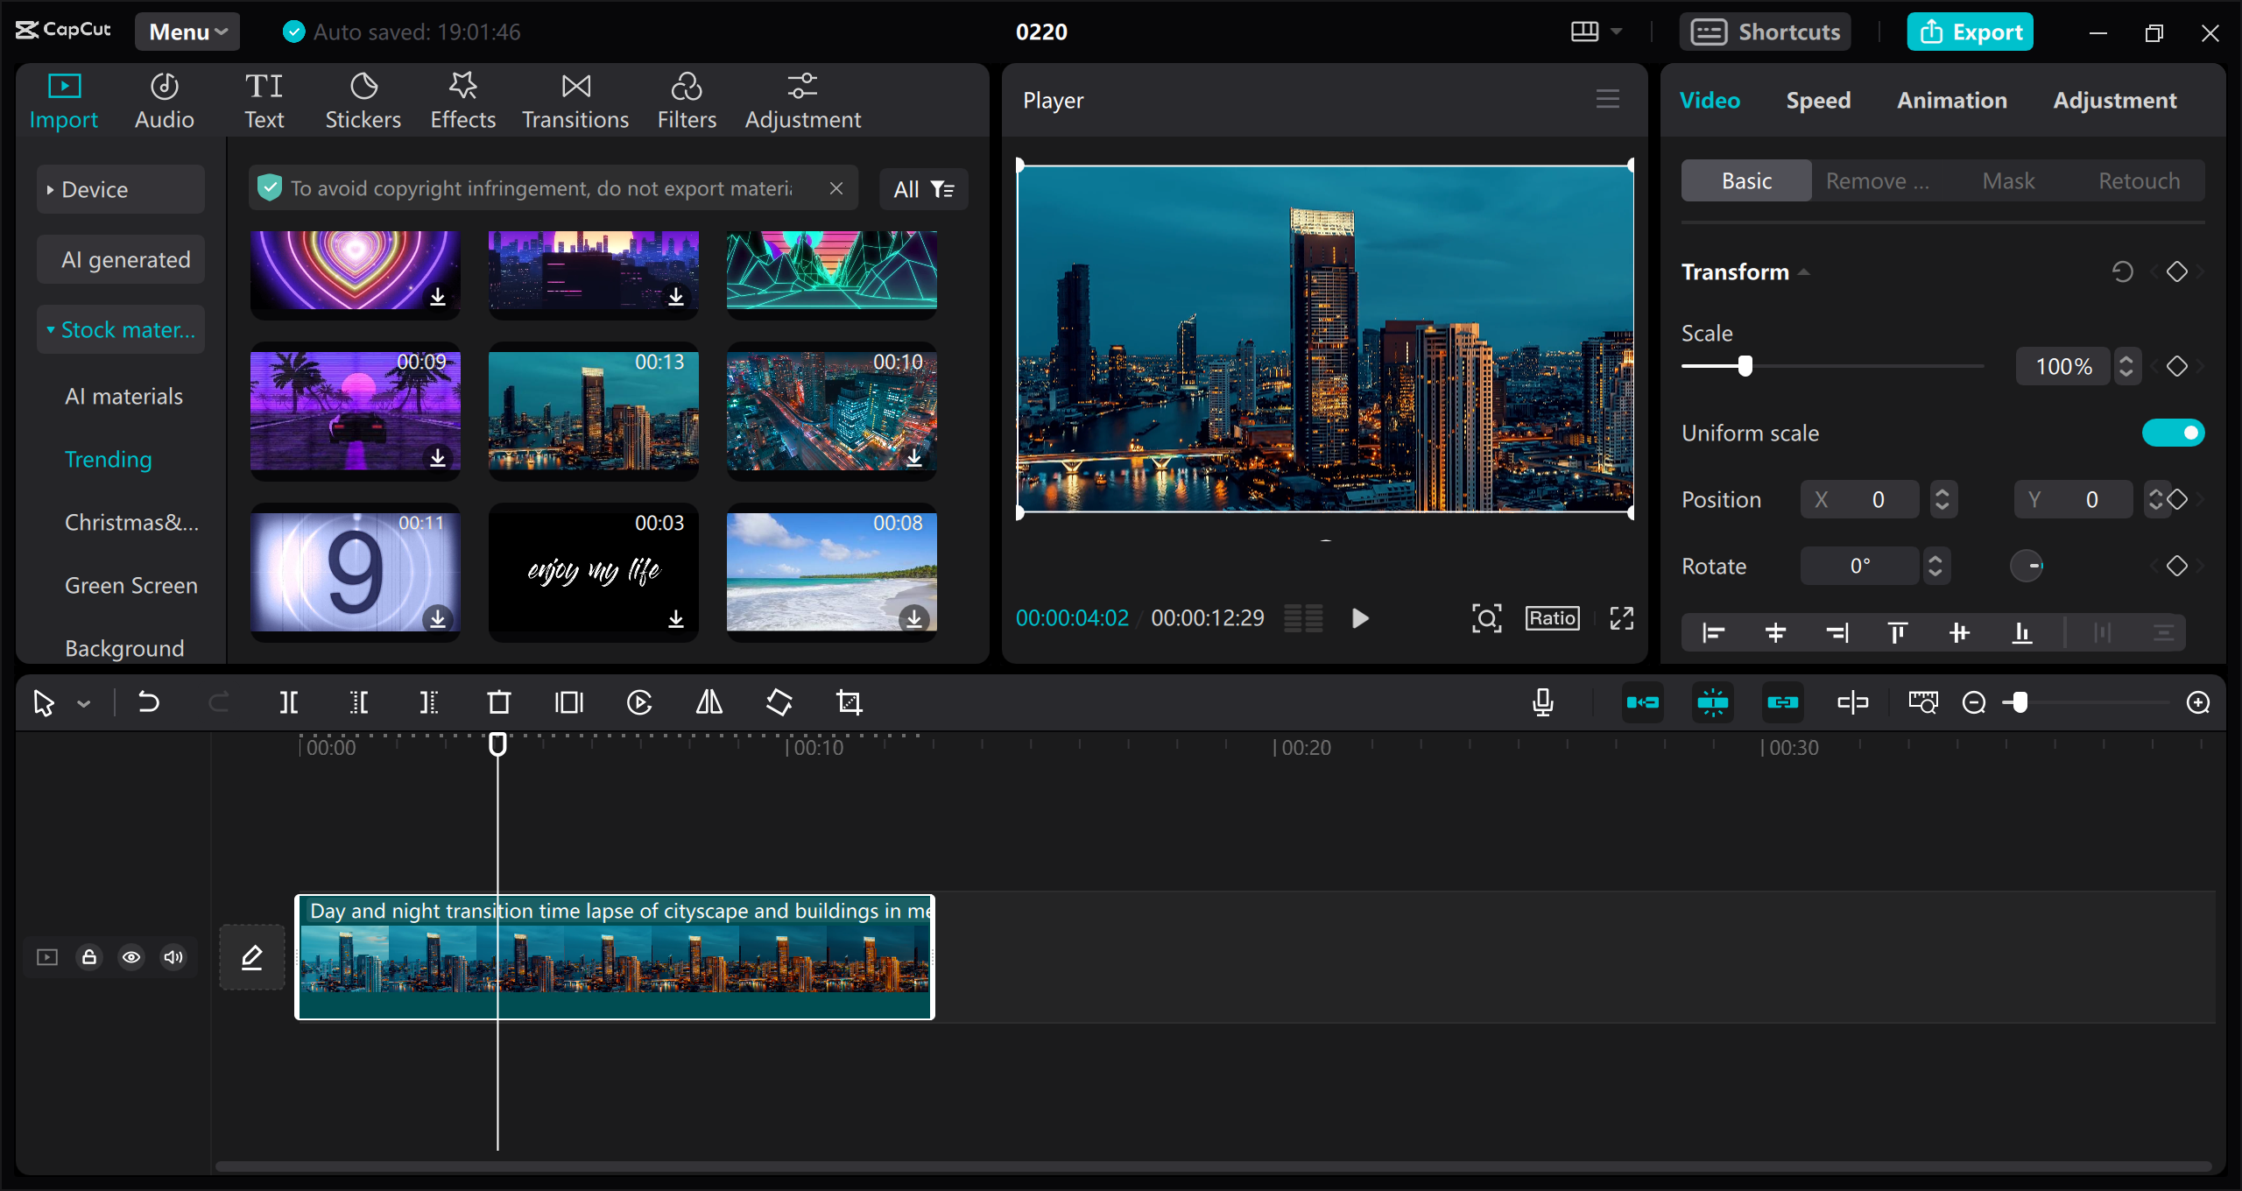The width and height of the screenshot is (2242, 1191).
Task: Switch to the Animation tab
Action: click(x=1952, y=99)
